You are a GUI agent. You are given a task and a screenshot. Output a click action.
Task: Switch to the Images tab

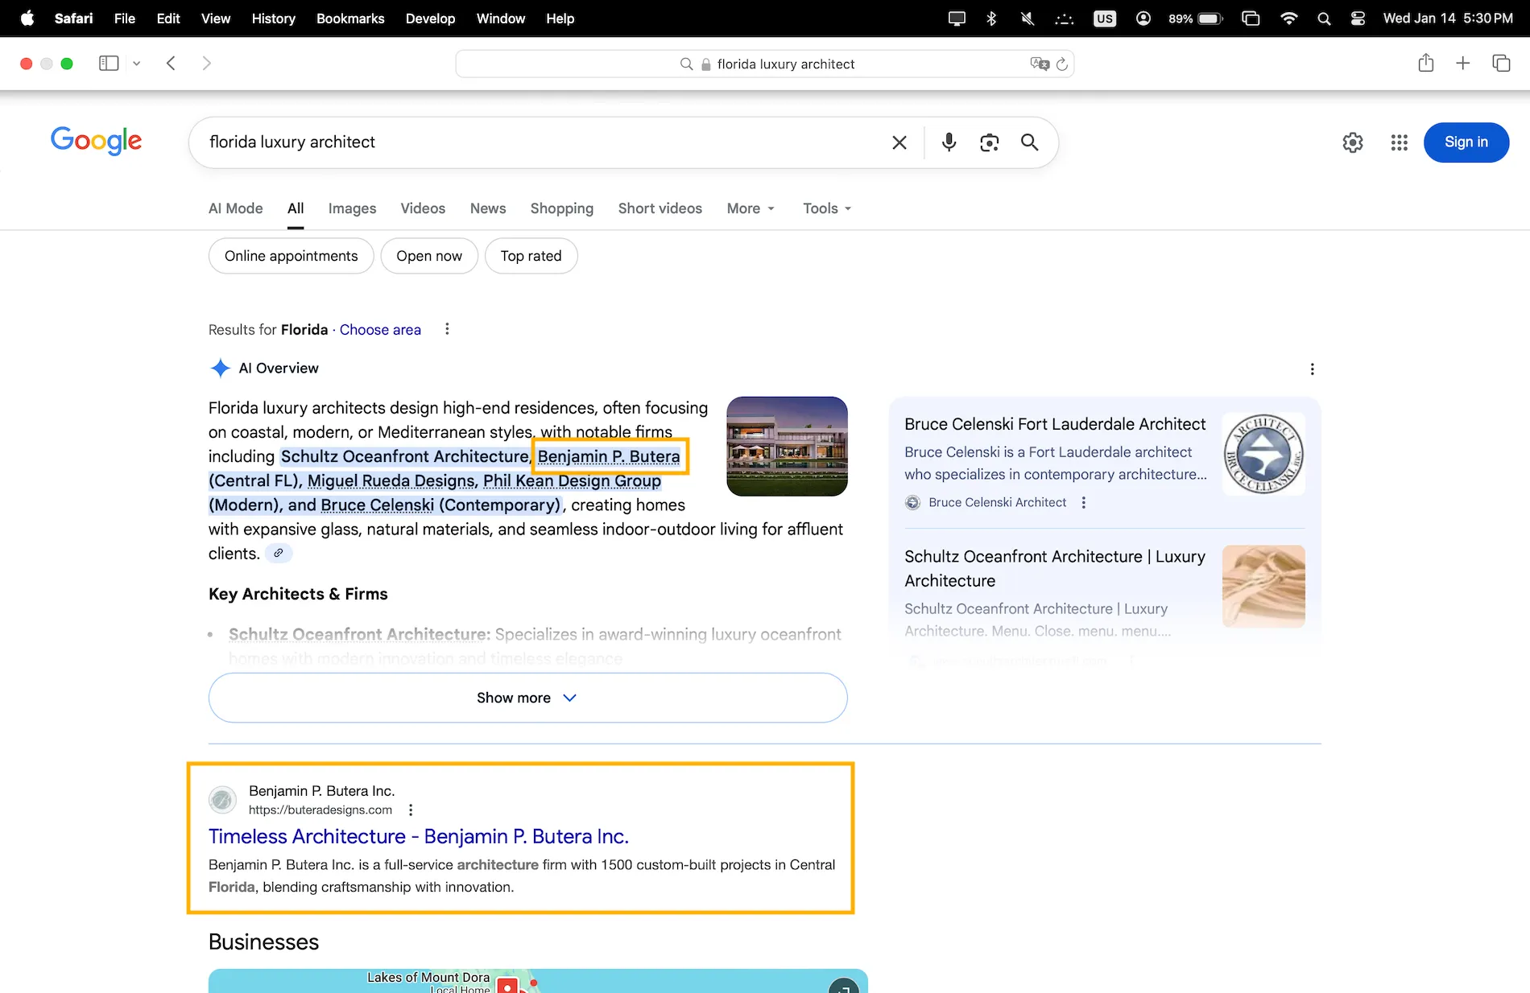(x=352, y=208)
